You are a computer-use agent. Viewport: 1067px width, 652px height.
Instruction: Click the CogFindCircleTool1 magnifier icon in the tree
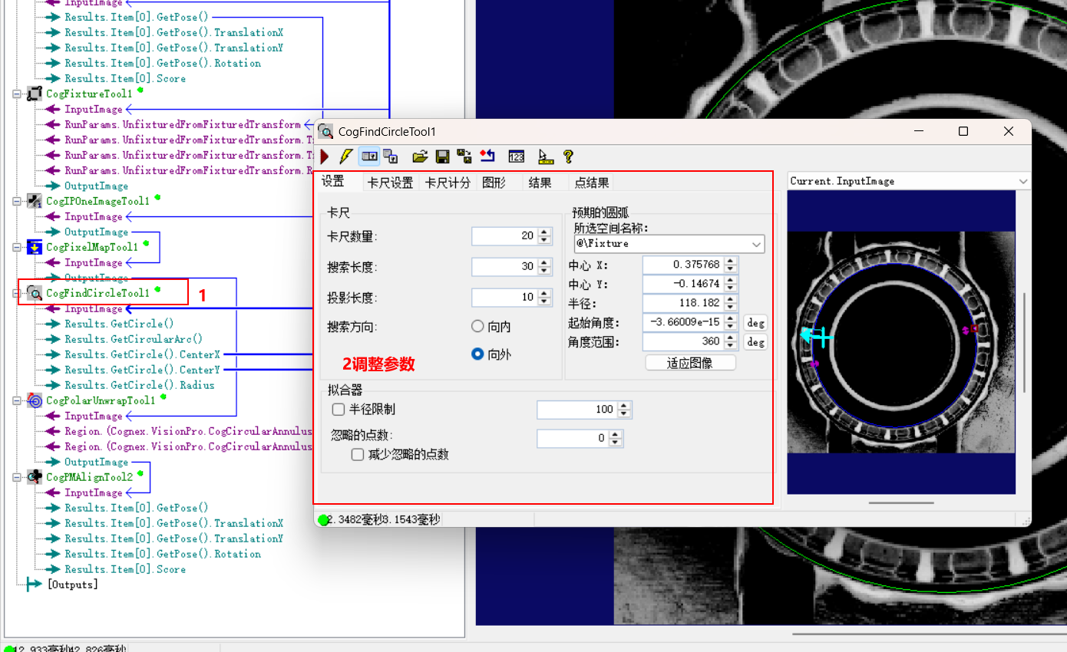click(35, 293)
